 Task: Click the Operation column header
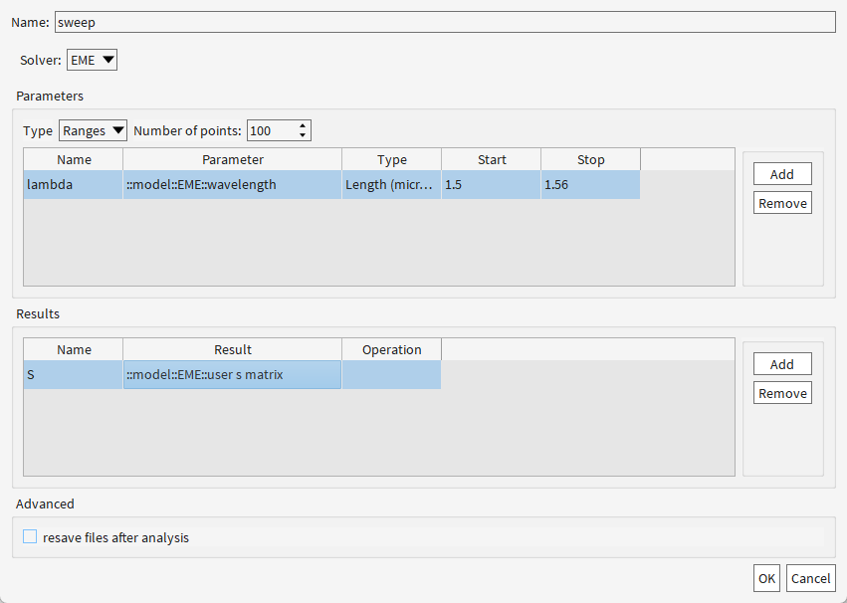pos(391,350)
